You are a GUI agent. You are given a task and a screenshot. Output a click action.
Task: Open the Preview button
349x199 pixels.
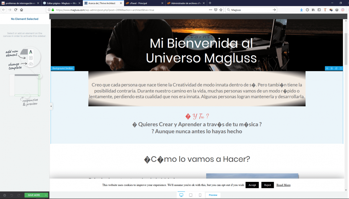pos(213,195)
